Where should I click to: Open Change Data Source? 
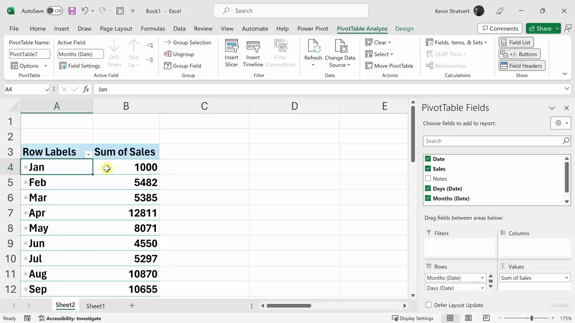click(x=340, y=53)
